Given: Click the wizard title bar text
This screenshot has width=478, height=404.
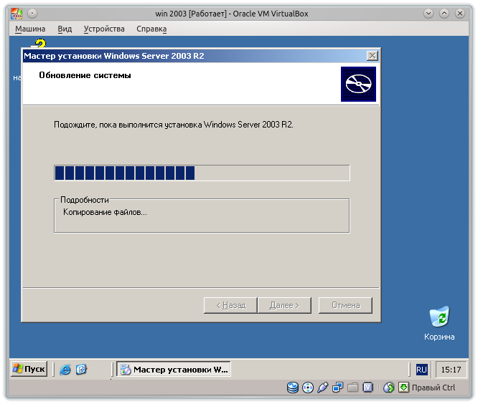Looking at the screenshot, I should [114, 56].
